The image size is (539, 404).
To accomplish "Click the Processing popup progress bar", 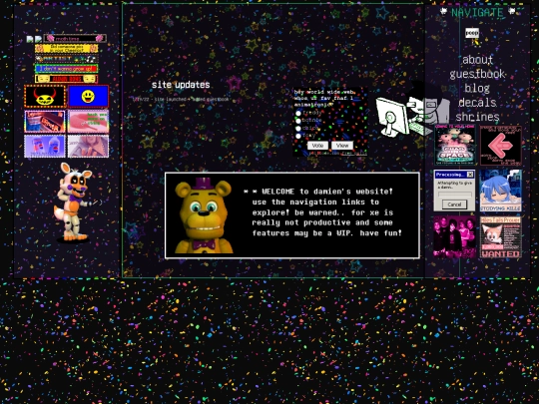I will click(454, 195).
